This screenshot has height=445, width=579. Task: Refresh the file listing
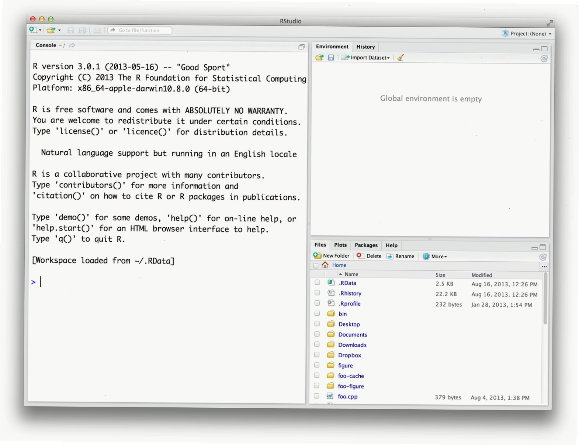[543, 257]
